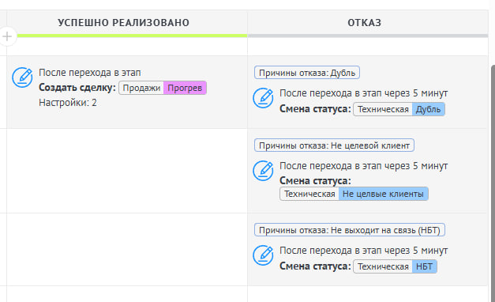495x302 pixels.
Task: Click Причины отказа: Не выходит на связь tag
Action: pyautogui.click(x=350, y=230)
